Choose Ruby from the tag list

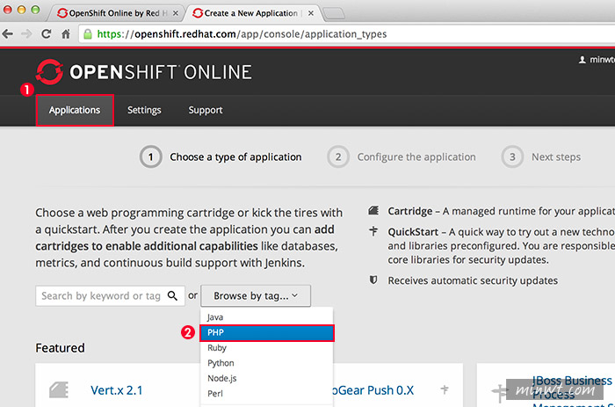pyautogui.click(x=266, y=348)
